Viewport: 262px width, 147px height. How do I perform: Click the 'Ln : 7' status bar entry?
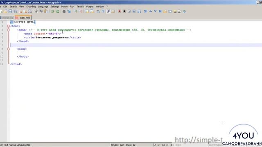[157, 145]
